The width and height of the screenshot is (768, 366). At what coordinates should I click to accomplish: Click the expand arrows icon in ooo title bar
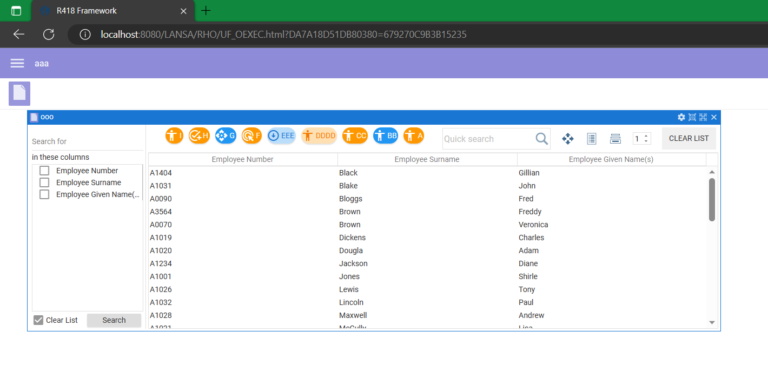(703, 117)
